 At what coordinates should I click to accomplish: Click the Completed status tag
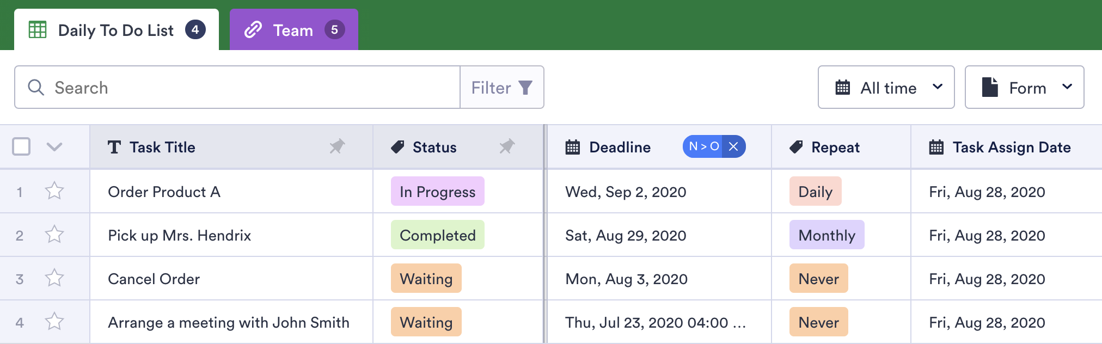click(437, 235)
